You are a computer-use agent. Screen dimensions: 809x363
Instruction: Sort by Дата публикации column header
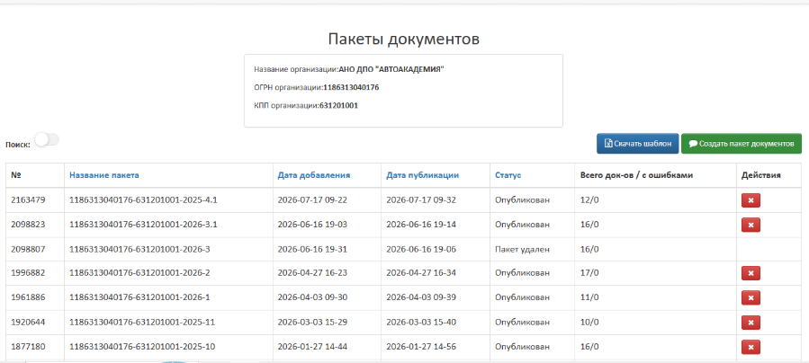(x=423, y=175)
